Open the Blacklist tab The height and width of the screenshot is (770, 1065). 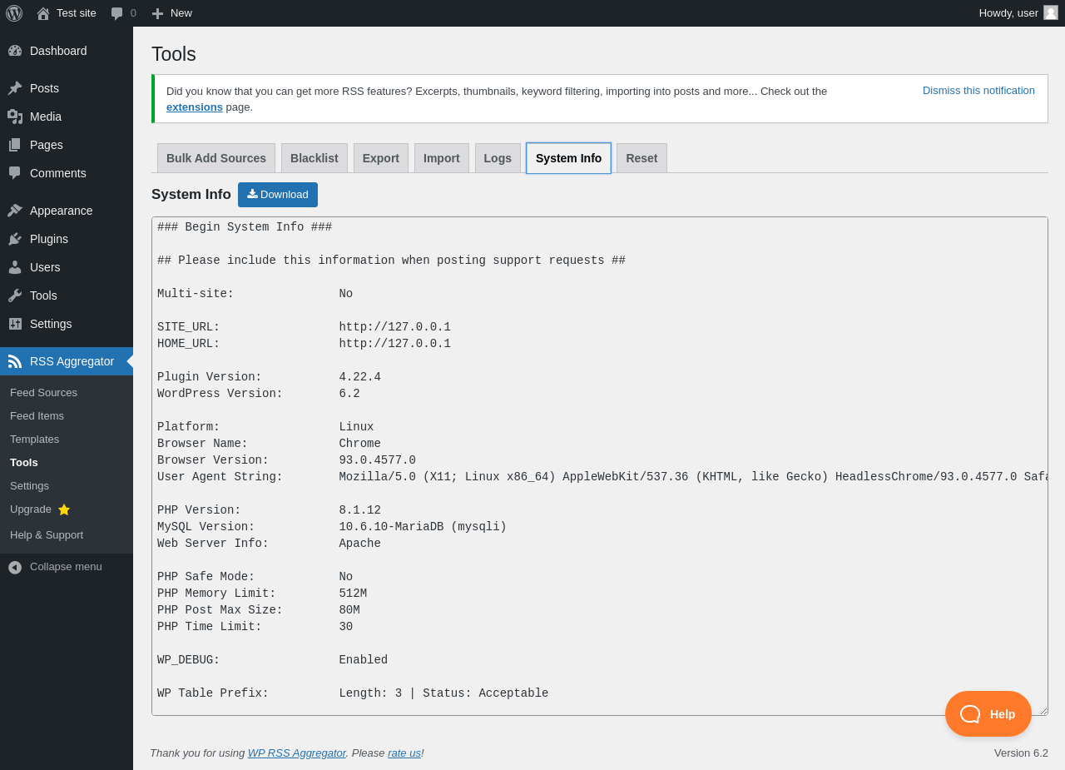(315, 158)
